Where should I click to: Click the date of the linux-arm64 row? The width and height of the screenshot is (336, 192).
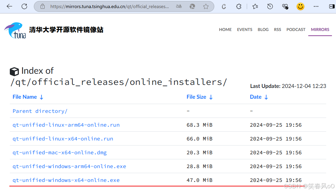coord(275,125)
